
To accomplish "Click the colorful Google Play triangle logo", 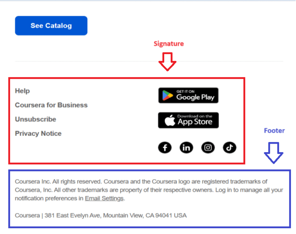I will click(x=168, y=95).
